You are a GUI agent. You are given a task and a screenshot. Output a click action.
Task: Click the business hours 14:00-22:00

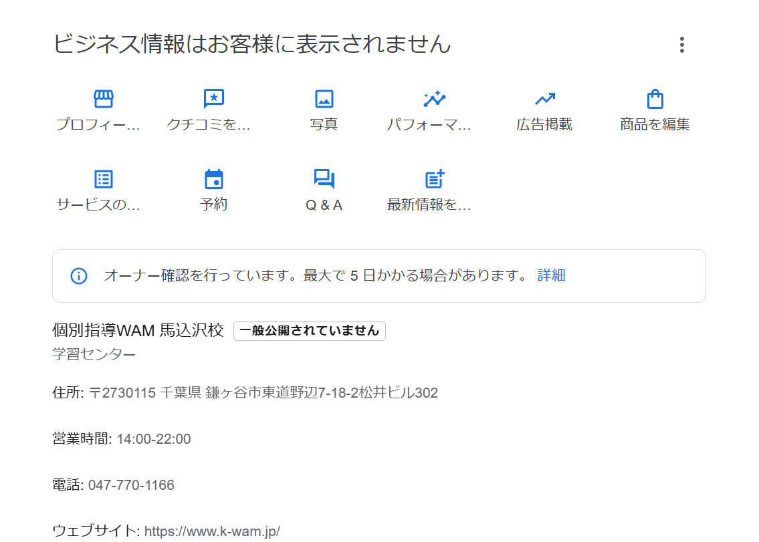click(153, 439)
